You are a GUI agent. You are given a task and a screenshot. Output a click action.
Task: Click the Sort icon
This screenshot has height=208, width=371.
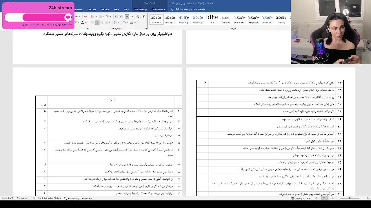coord(138,16)
